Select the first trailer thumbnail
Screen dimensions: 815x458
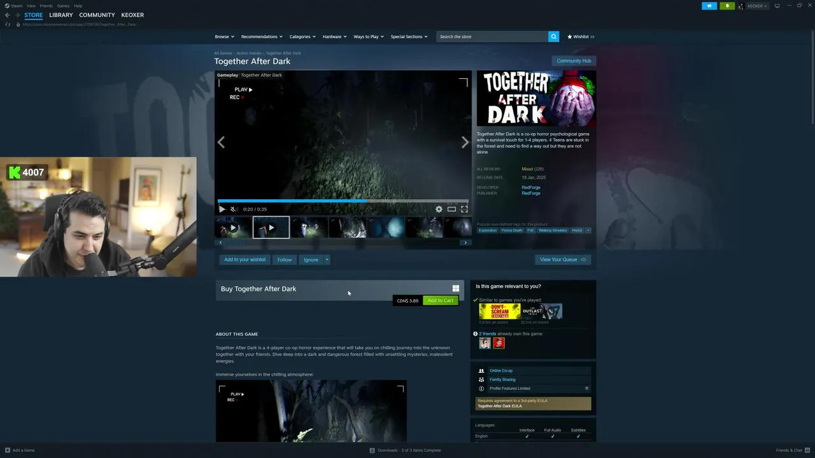[233, 227]
